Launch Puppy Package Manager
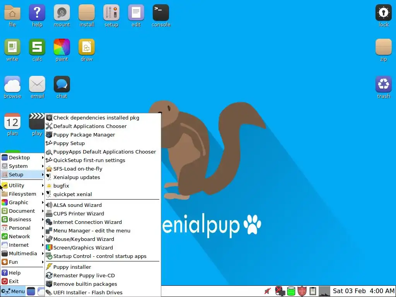This screenshot has width=396, height=297. click(x=103, y=135)
